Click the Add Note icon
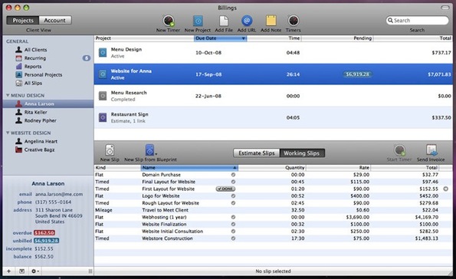Image resolution: width=456 pixels, height=279 pixels. [271, 21]
